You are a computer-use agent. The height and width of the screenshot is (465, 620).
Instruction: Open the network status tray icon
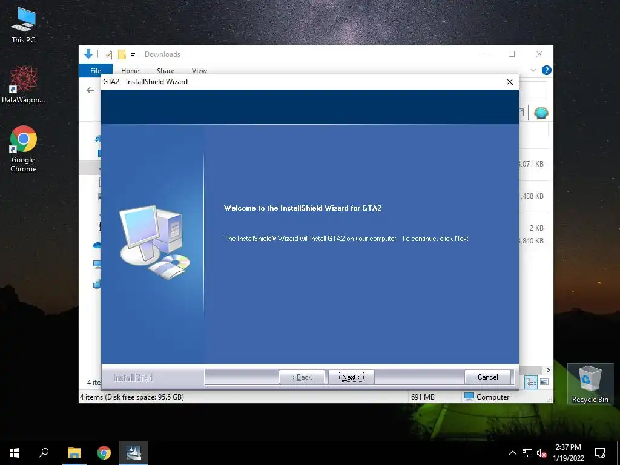coord(527,453)
